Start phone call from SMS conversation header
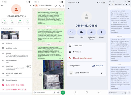 (124, 4)
